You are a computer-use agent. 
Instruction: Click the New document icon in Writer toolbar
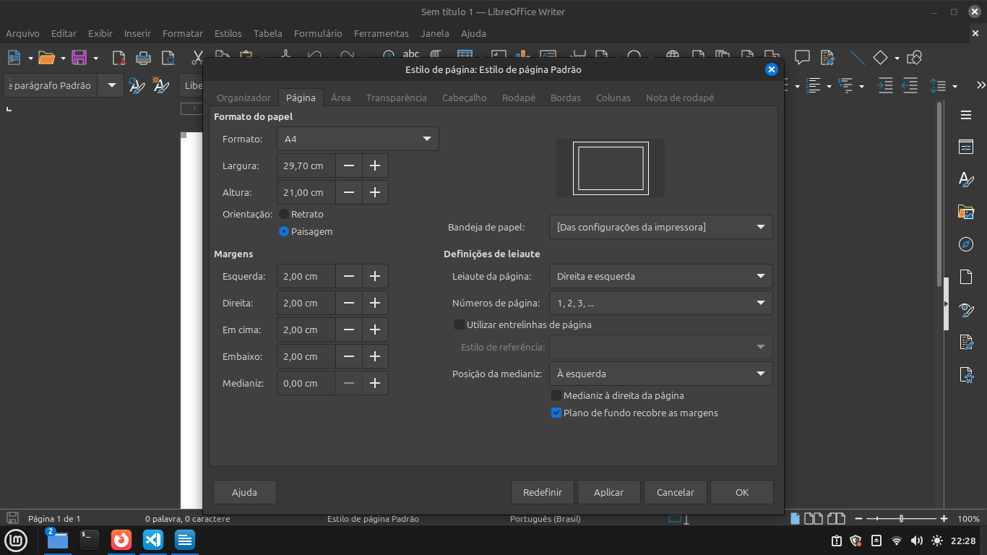coord(14,58)
